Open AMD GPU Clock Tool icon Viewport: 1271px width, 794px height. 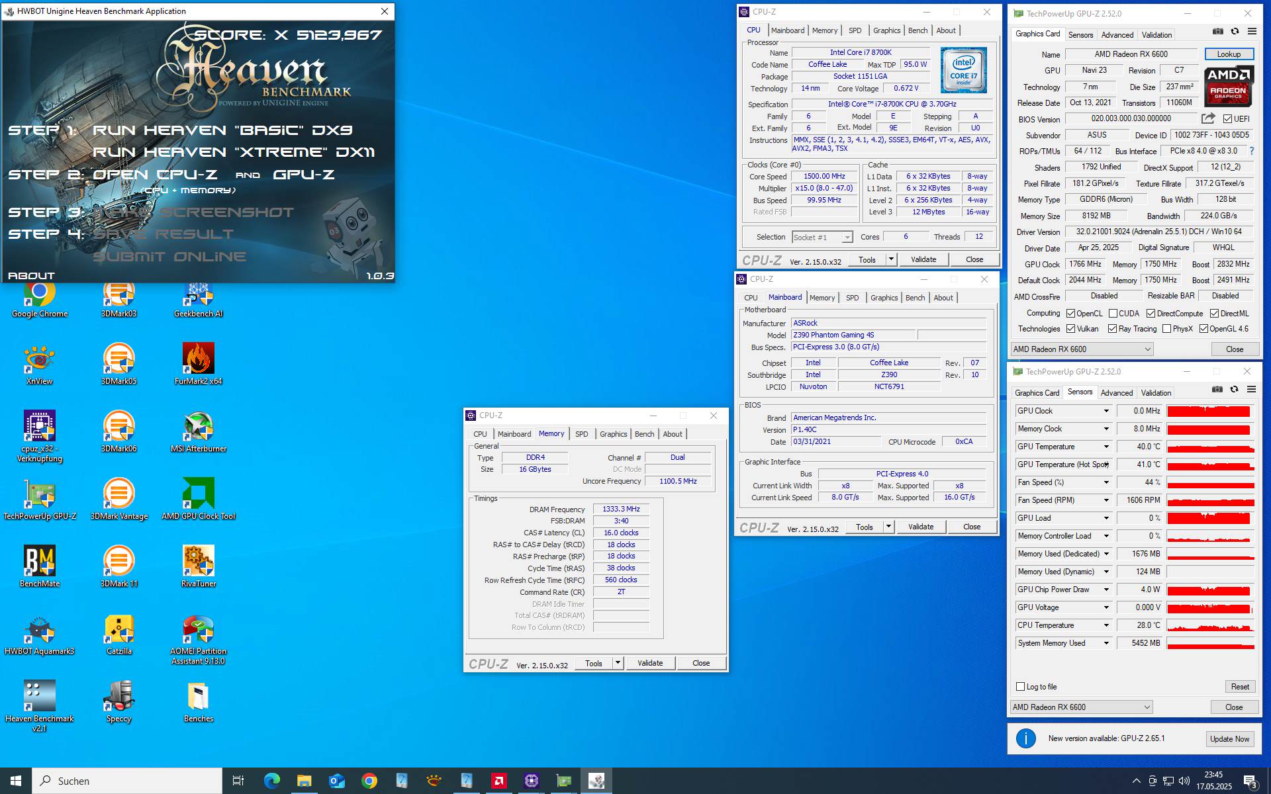click(x=199, y=499)
